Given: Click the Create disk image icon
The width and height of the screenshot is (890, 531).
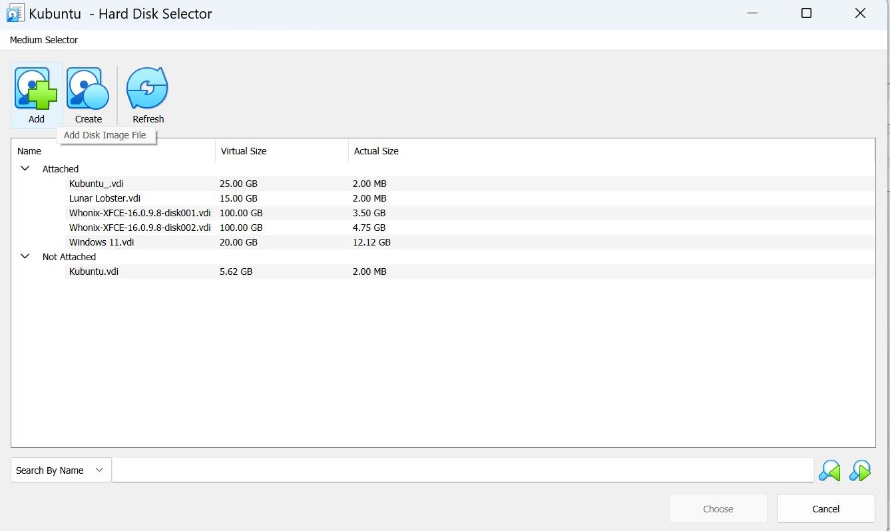Looking at the screenshot, I should pos(88,88).
